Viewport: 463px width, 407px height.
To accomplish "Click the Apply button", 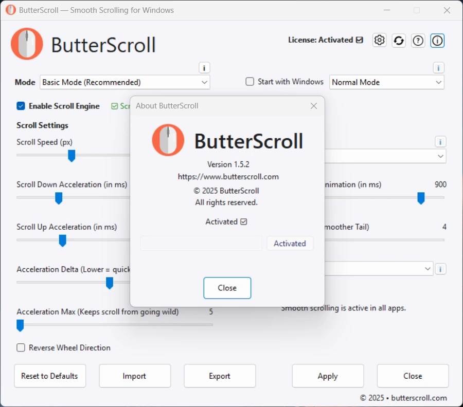I will pyautogui.click(x=328, y=376).
